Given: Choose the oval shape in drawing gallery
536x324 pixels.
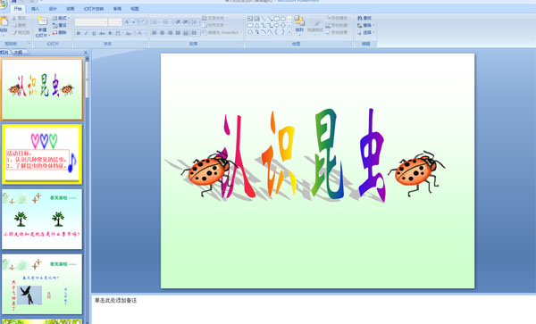Looking at the screenshot, I should click(283, 19).
